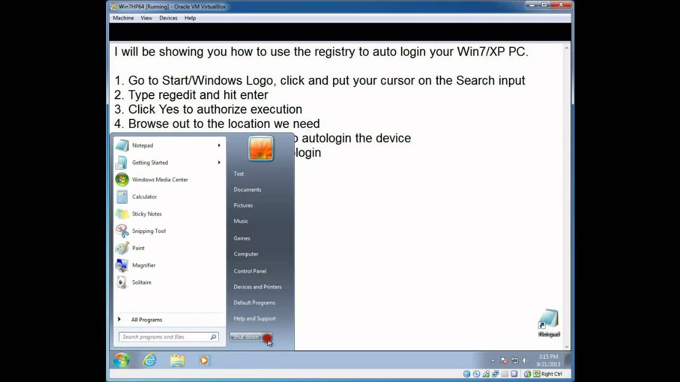Click the search magnifier icon
This screenshot has height=382, width=680.
pos(213,337)
